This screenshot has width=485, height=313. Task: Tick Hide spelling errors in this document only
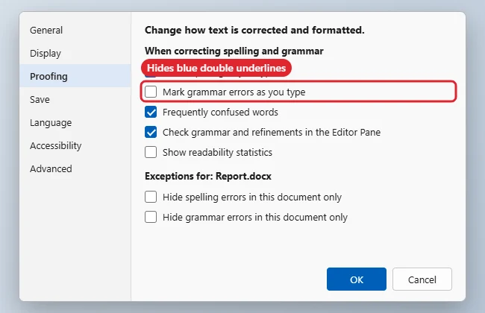pos(151,197)
